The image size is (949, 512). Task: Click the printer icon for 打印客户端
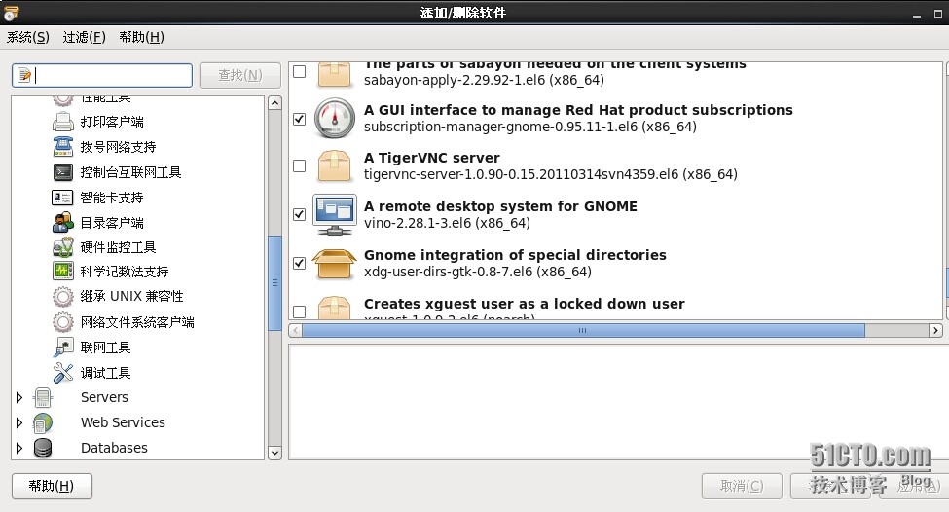(x=63, y=122)
